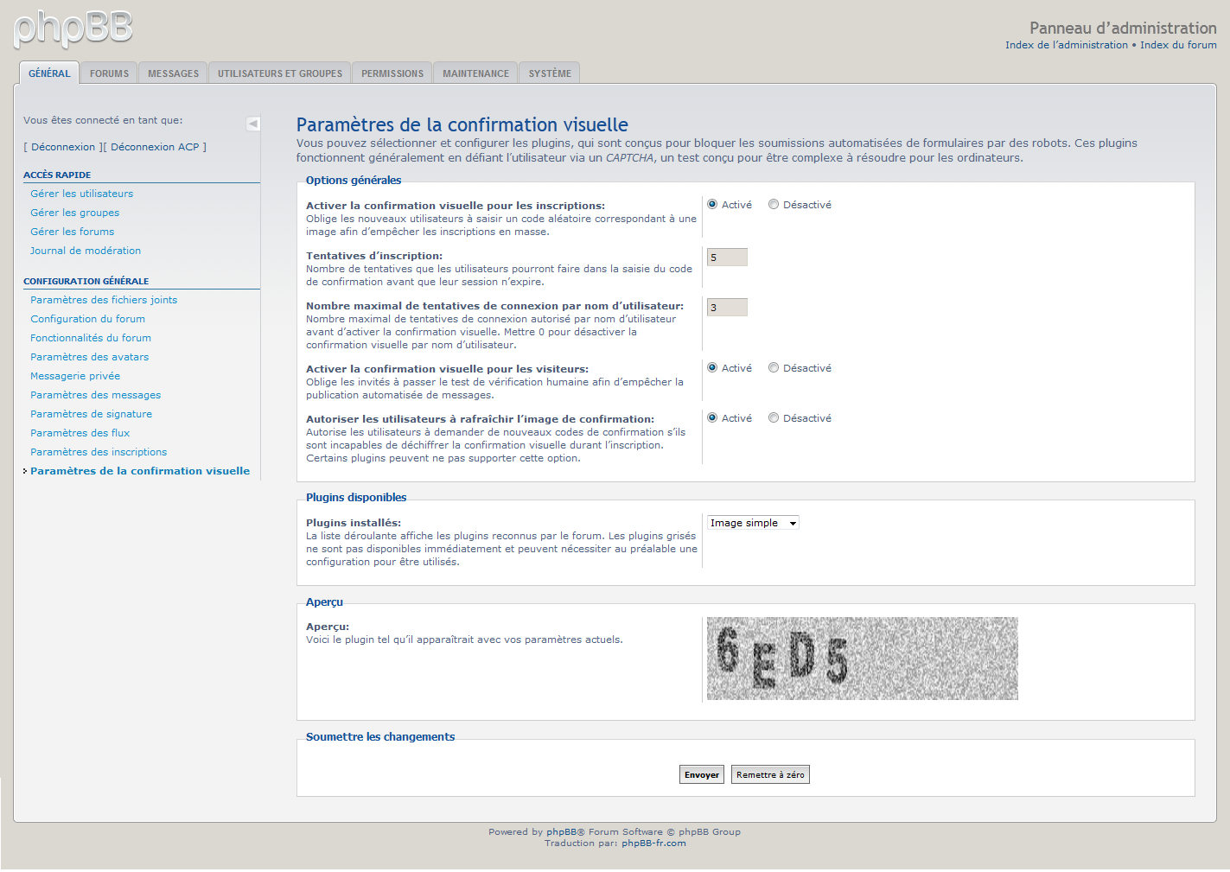Open Index du forum link
Screen dimensions: 1230x872
(x=1178, y=45)
